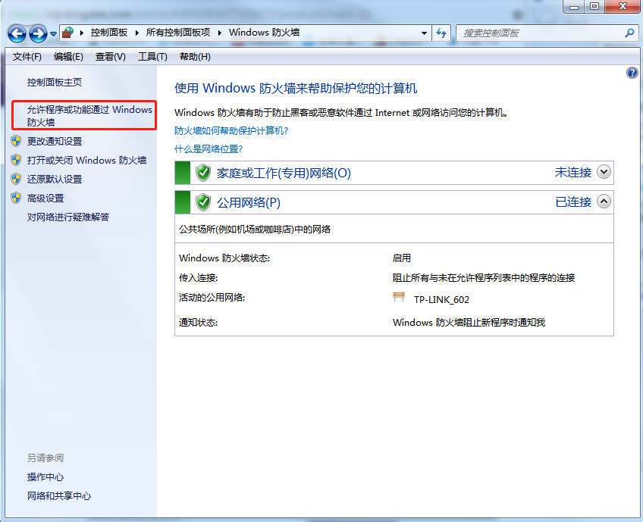
Task: Click the 活动的公用网络: label
Action: click(x=212, y=298)
